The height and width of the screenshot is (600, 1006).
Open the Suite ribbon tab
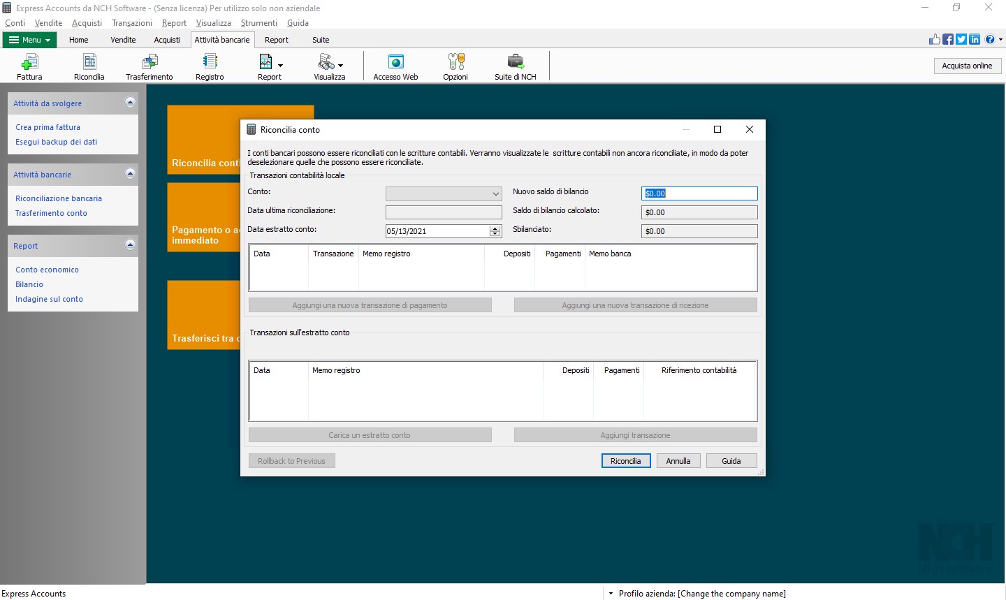coord(321,40)
